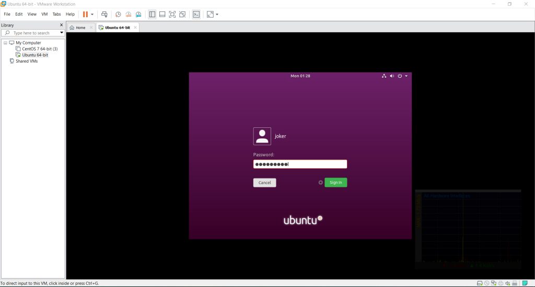Viewport: 535px width, 287px height.
Task: Click the message log icon in status bar
Action: pyautogui.click(x=525, y=283)
